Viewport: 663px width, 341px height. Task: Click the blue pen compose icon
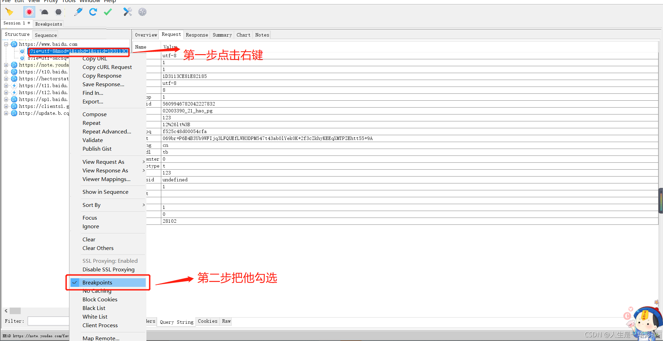click(x=78, y=12)
